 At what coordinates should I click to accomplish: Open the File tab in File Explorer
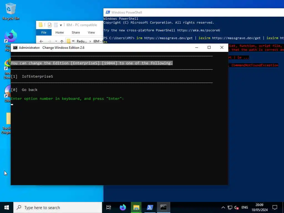coord(44,32)
